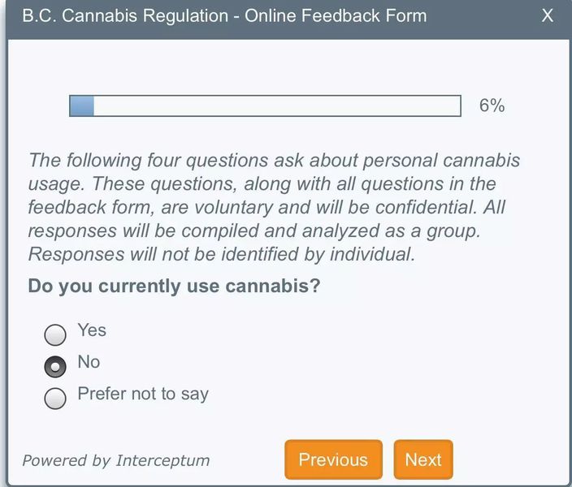Viewport: 572px width, 487px height.
Task: Click the Next button
Action: tap(422, 459)
